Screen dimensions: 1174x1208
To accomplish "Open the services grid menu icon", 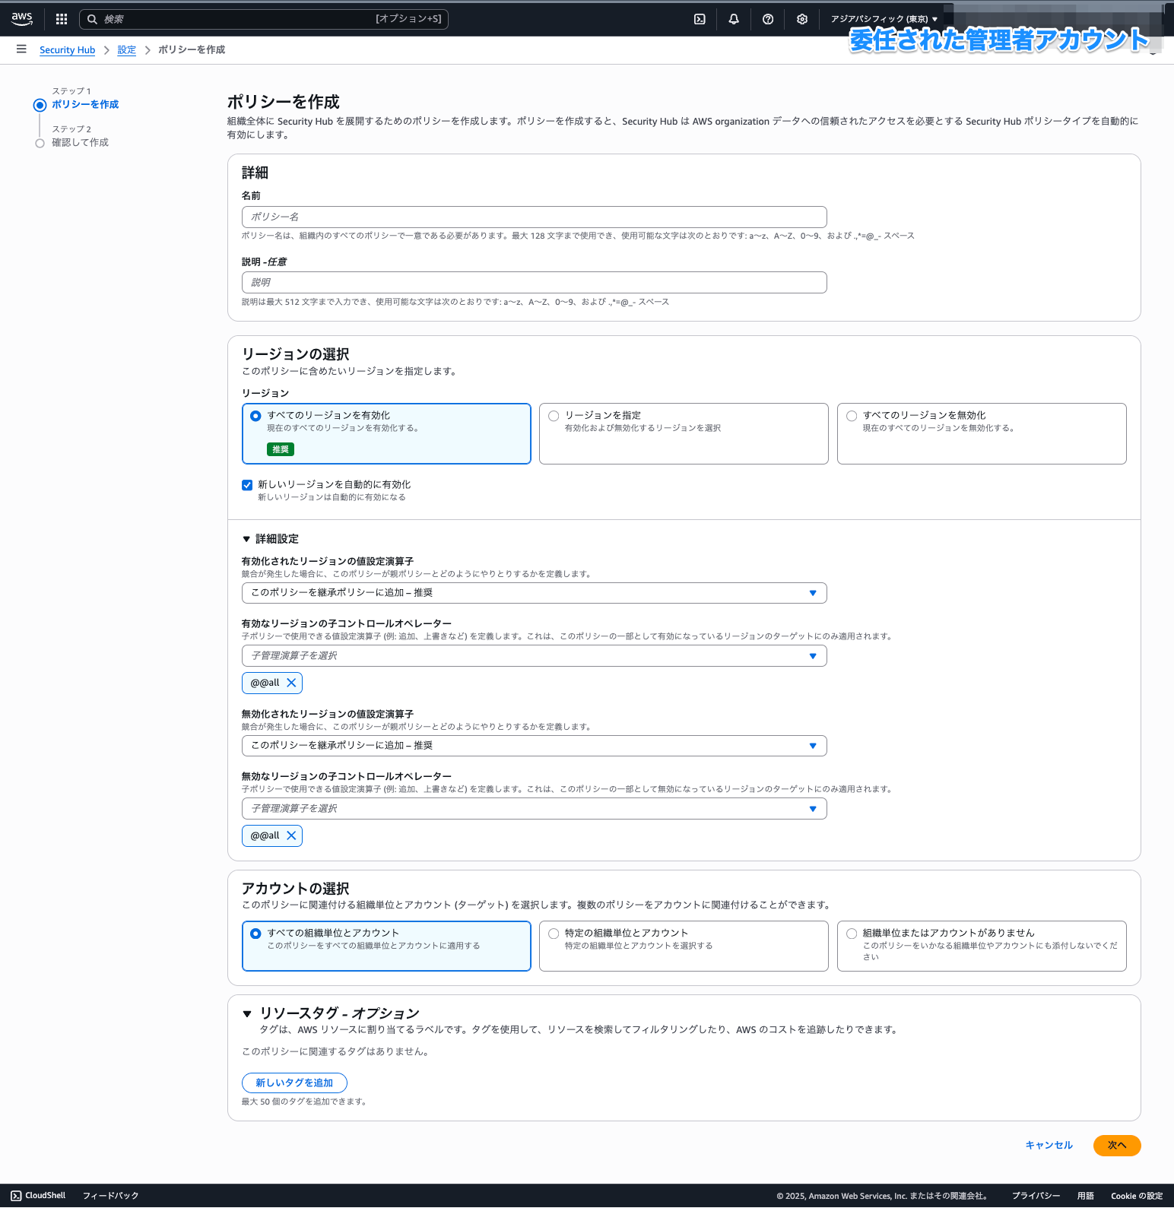I will [x=62, y=19].
